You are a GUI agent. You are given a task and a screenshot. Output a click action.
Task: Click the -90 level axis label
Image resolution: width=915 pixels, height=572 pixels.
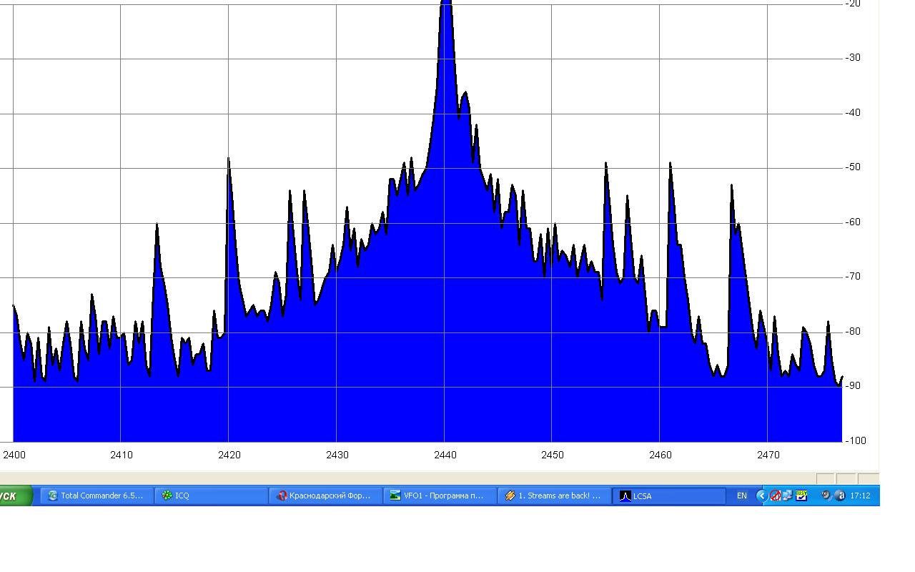[853, 386]
